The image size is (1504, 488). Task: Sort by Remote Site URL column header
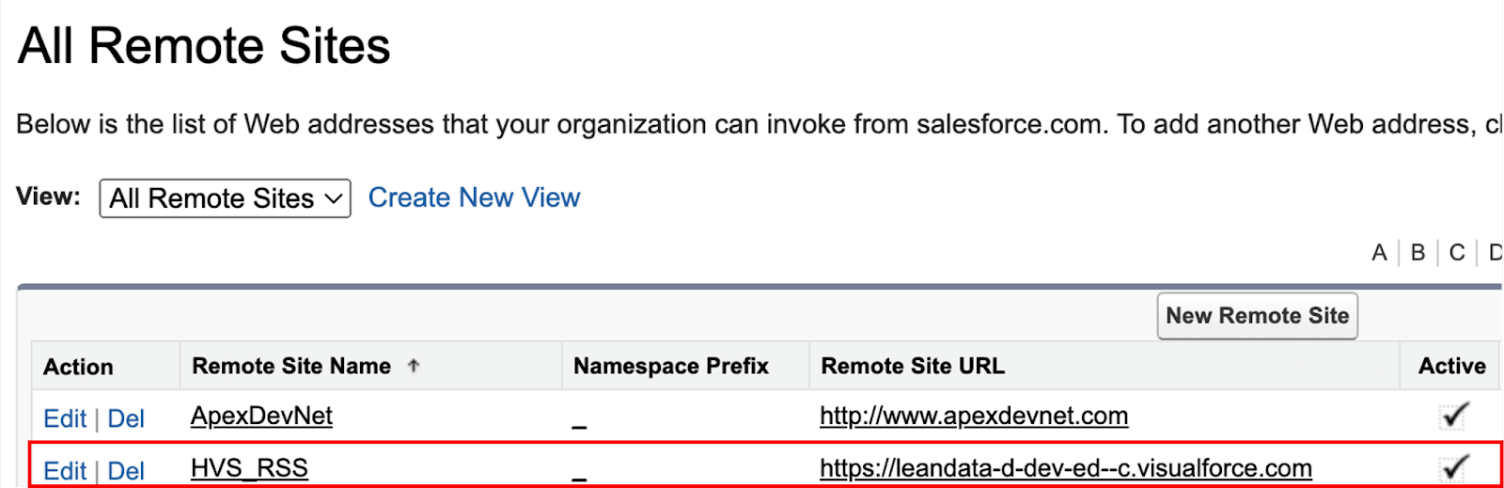click(913, 366)
